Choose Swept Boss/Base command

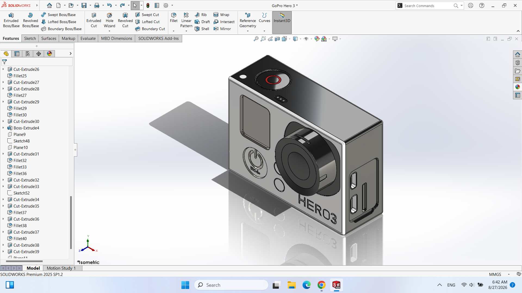(x=58, y=15)
